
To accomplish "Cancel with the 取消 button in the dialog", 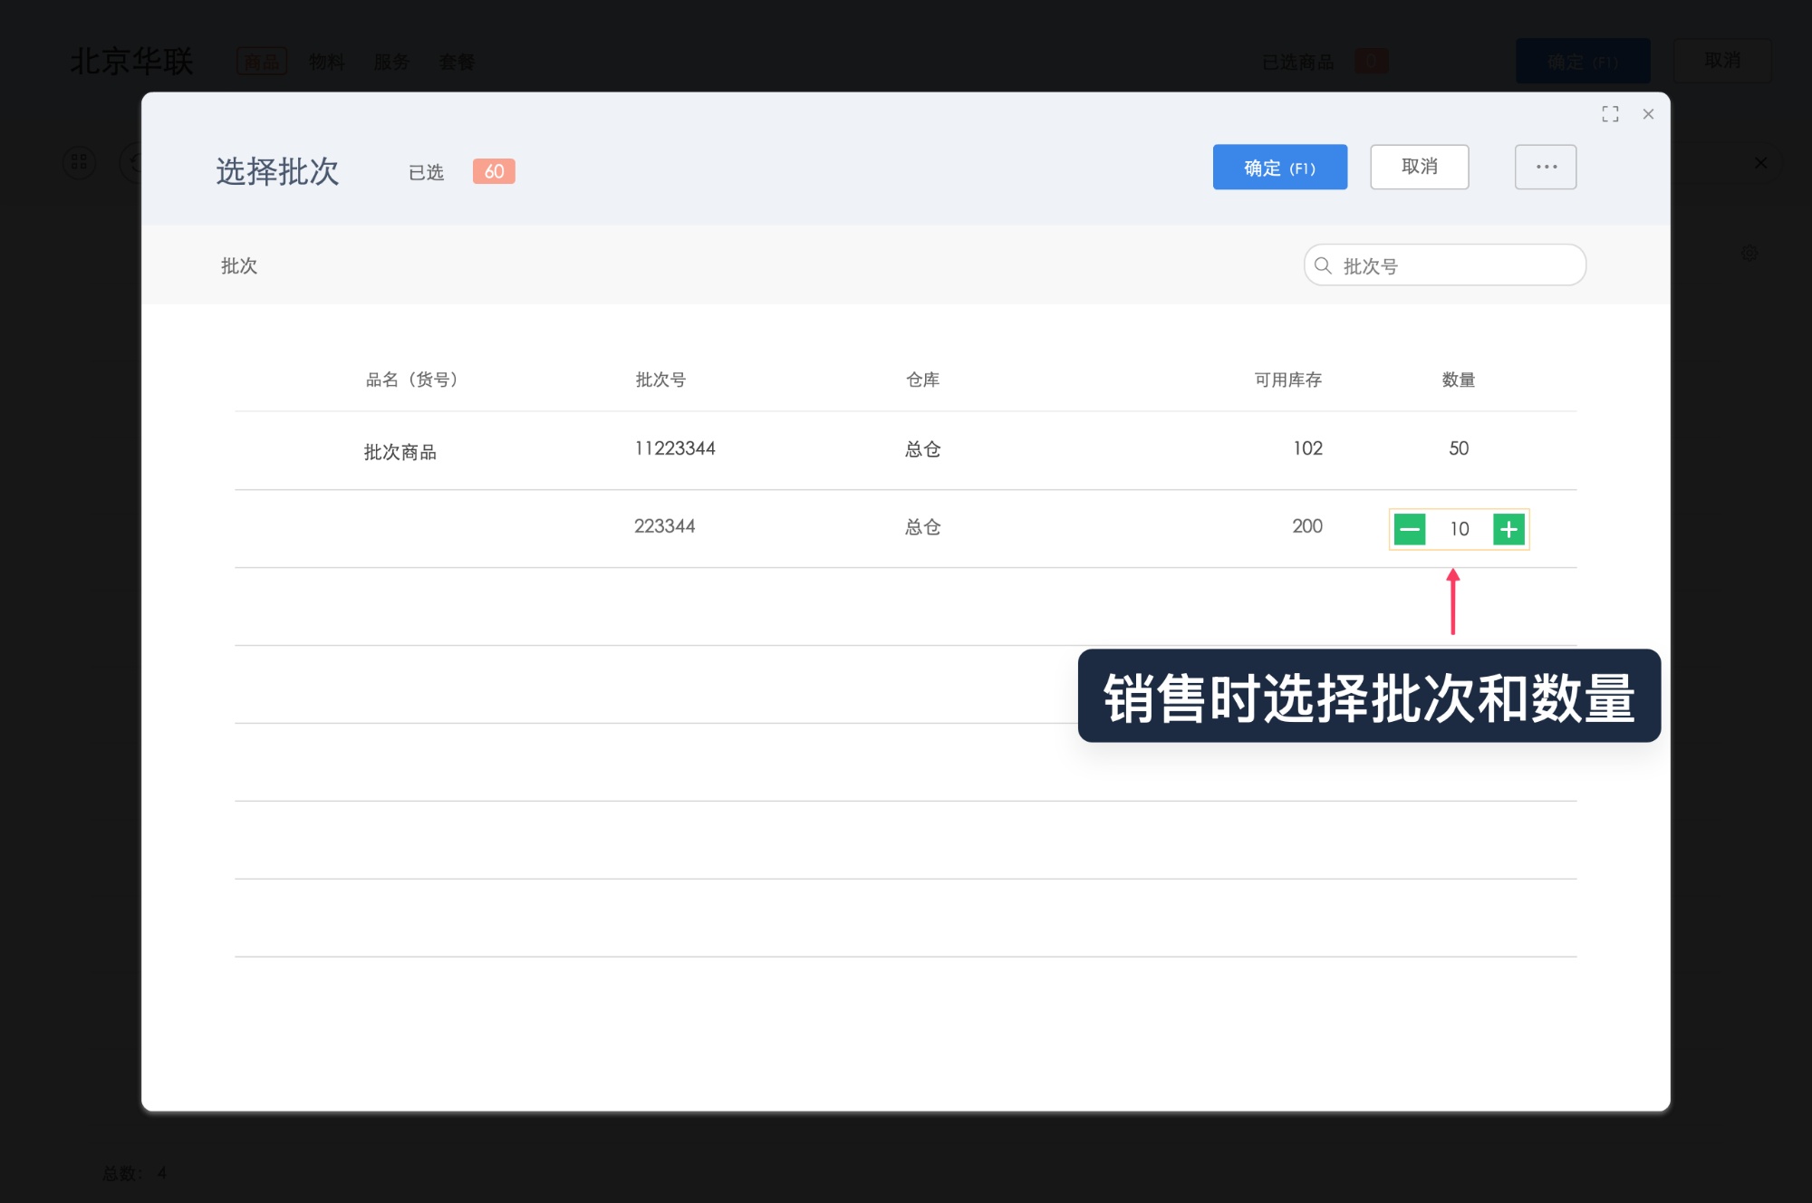I will coord(1420,167).
